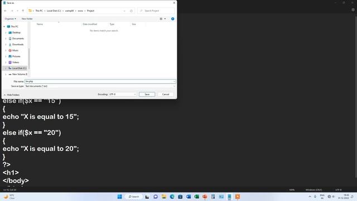Open the Chat app on the taskbar

click(x=156, y=197)
